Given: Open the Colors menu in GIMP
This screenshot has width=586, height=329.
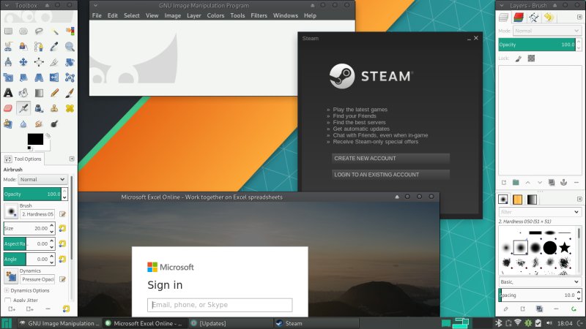Looking at the screenshot, I should point(215,15).
